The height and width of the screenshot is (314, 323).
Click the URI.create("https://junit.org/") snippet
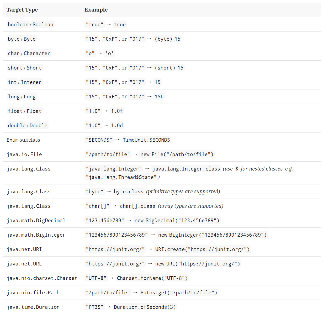point(202,249)
